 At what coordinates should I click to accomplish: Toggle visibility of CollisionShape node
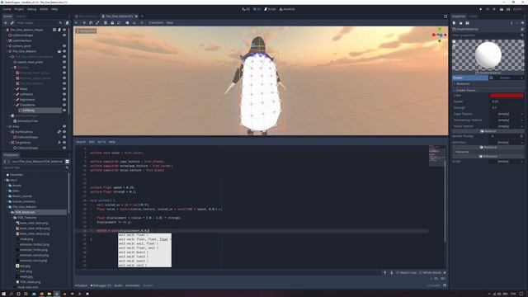[64, 35]
